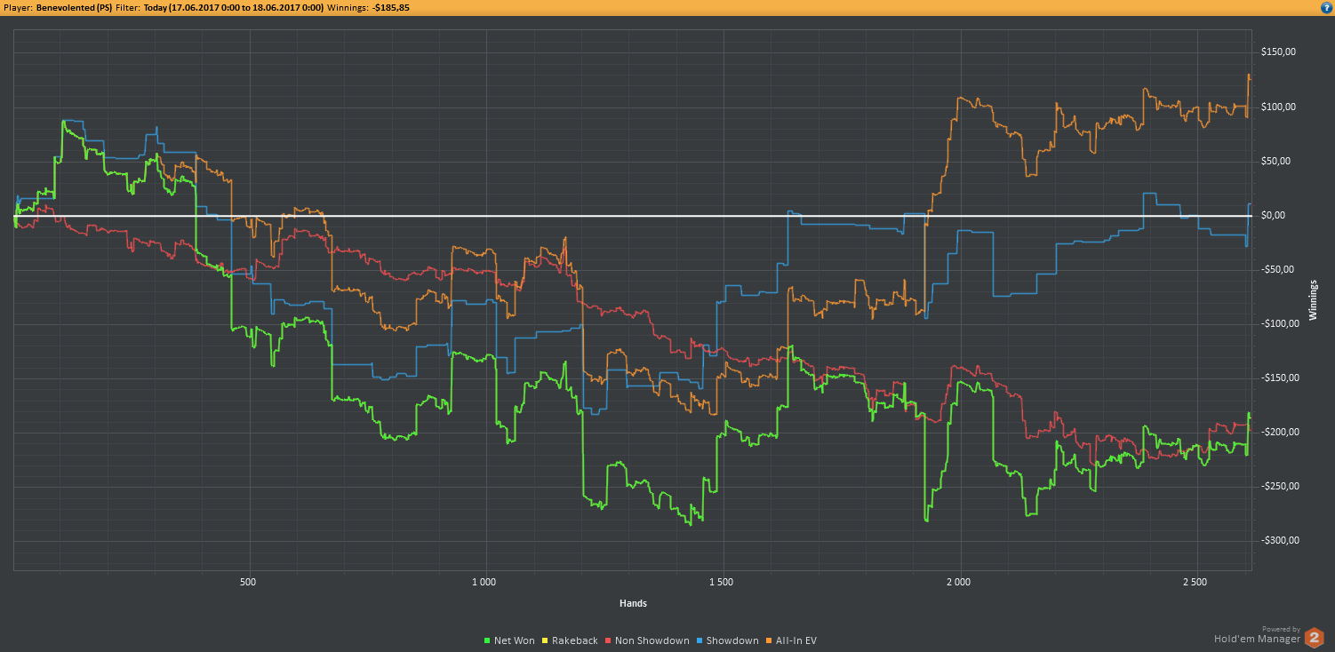Click the -$50,00 y-axis label
Image resolution: width=1335 pixels, height=652 pixels.
tap(1277, 269)
